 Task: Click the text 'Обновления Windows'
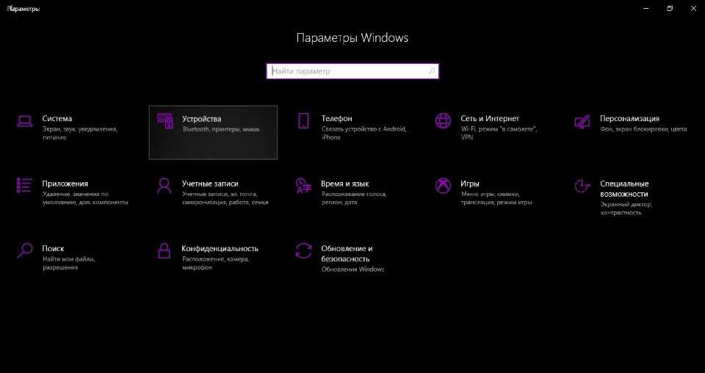(353, 269)
